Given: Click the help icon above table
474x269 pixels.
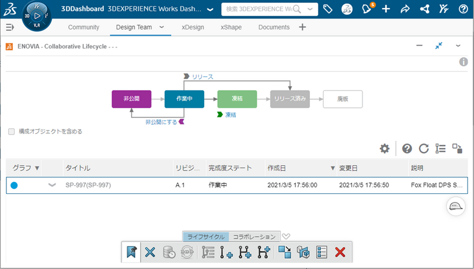Looking at the screenshot, I should [x=407, y=148].
